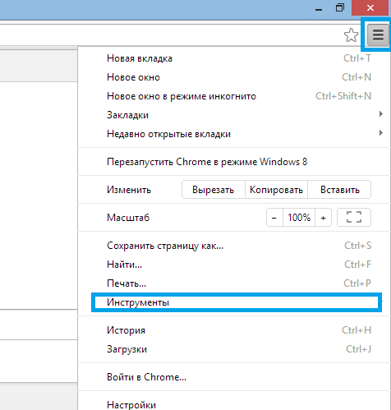This screenshot has height=410, width=391.
Task: Increase zoom with the plus button
Action: [x=324, y=218]
